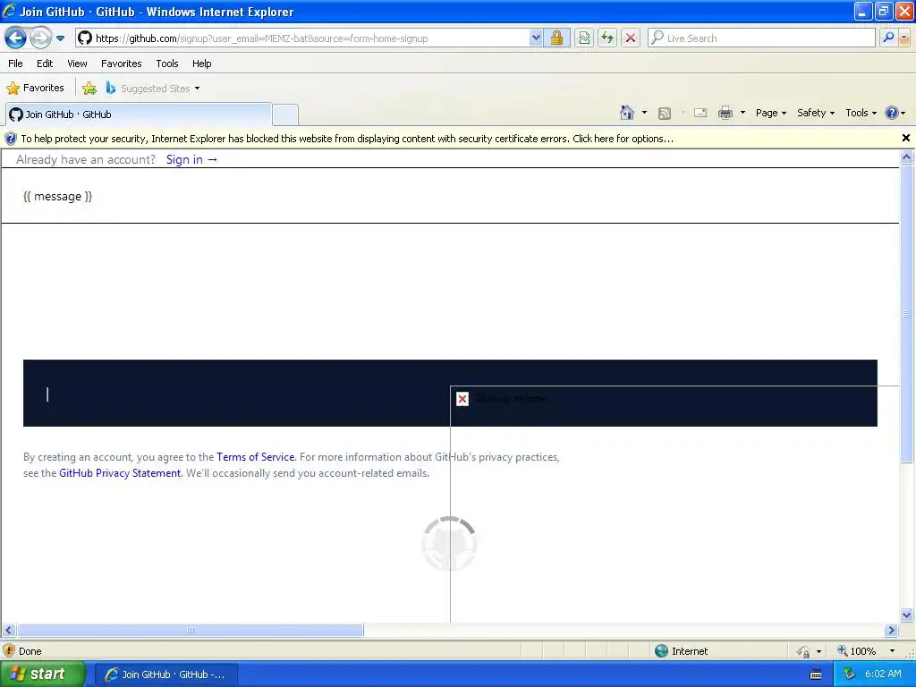Viewport: 916px width, 687px height.
Task: Open the Tools command bar menu
Action: coord(861,113)
